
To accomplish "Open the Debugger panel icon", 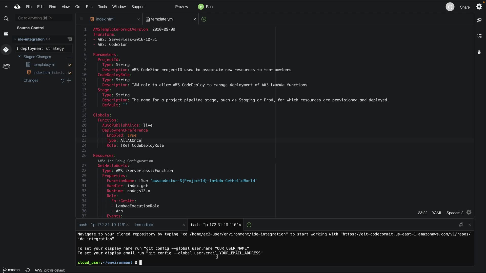I will (479, 53).
